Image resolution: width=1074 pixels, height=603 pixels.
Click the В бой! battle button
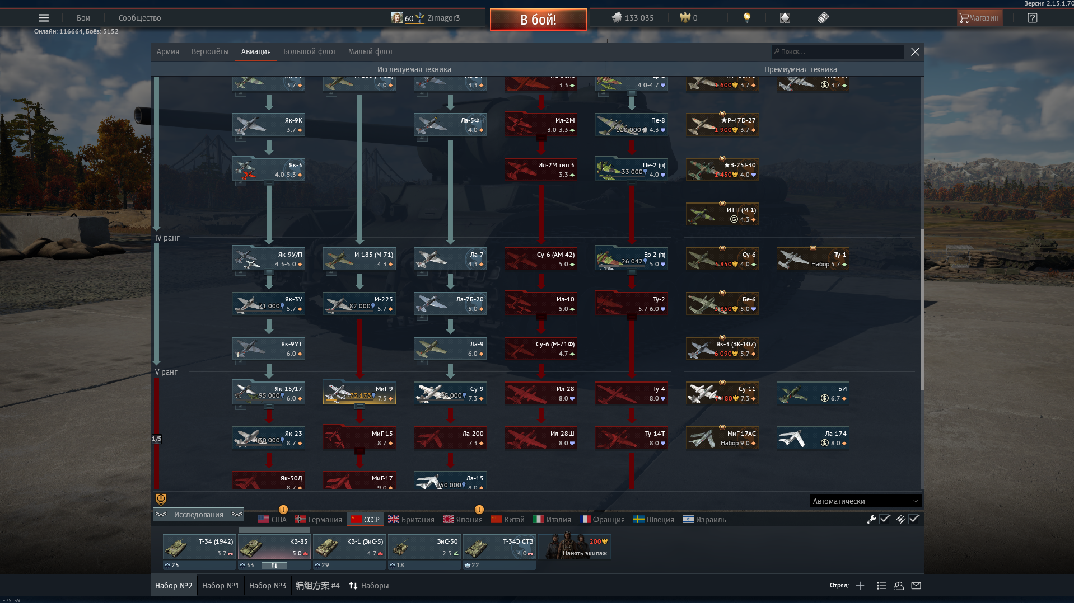538,20
